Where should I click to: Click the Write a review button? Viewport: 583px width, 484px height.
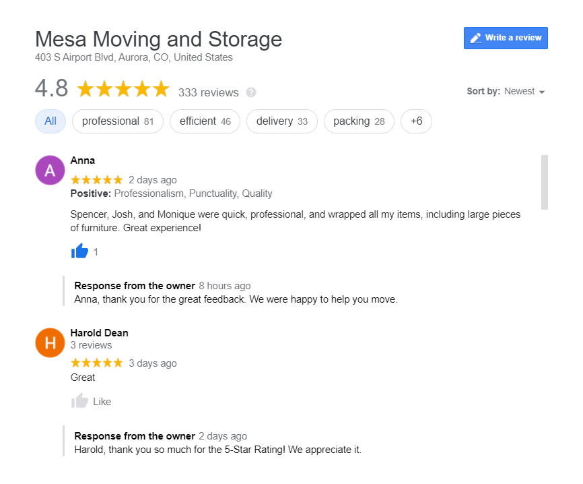coord(506,38)
